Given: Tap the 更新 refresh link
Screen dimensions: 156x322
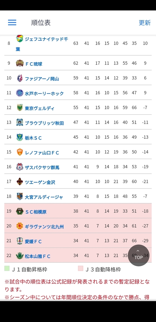Looking at the screenshot, I should 145,23.
